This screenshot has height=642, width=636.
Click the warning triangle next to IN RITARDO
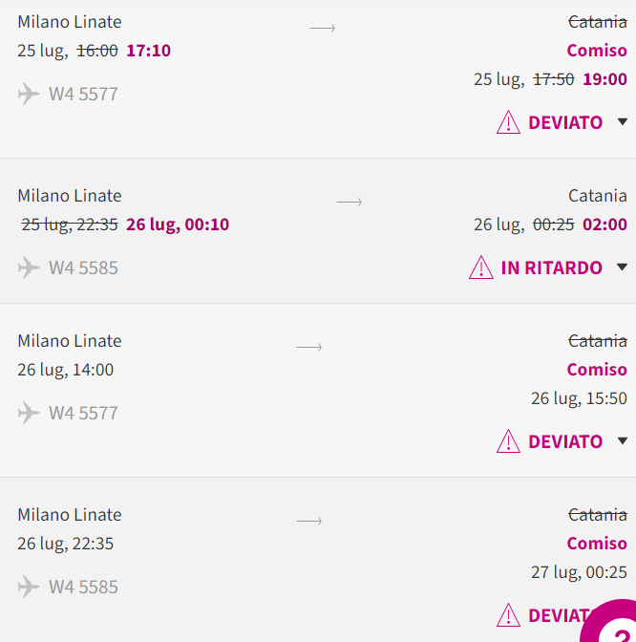point(481,267)
